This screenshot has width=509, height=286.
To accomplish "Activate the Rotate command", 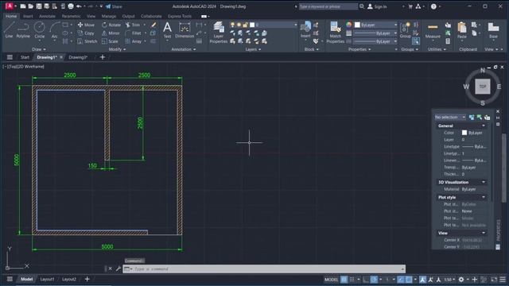I will pyautogui.click(x=111, y=25).
